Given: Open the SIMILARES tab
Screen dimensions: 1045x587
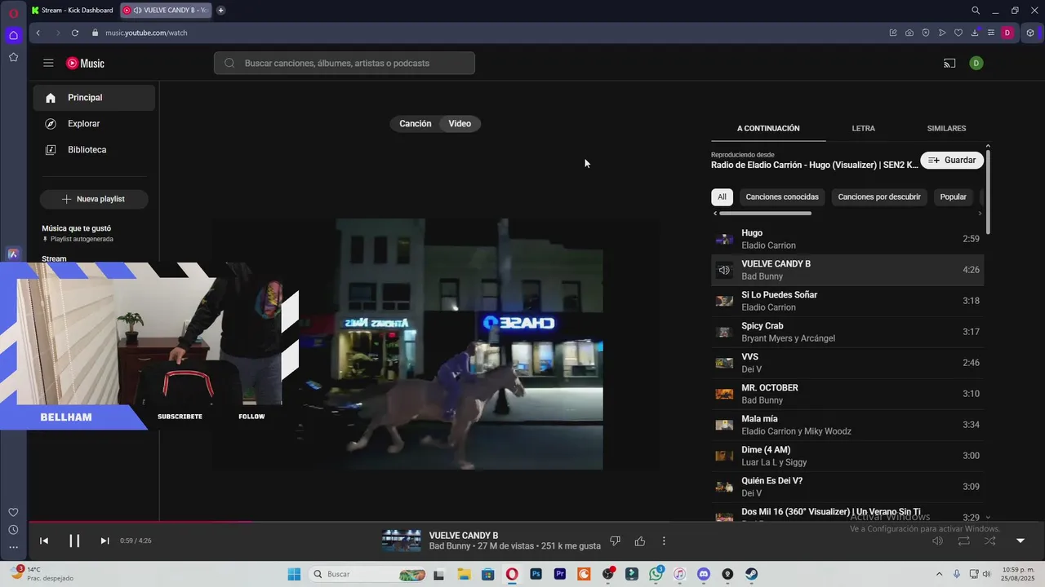Looking at the screenshot, I should click(946, 128).
